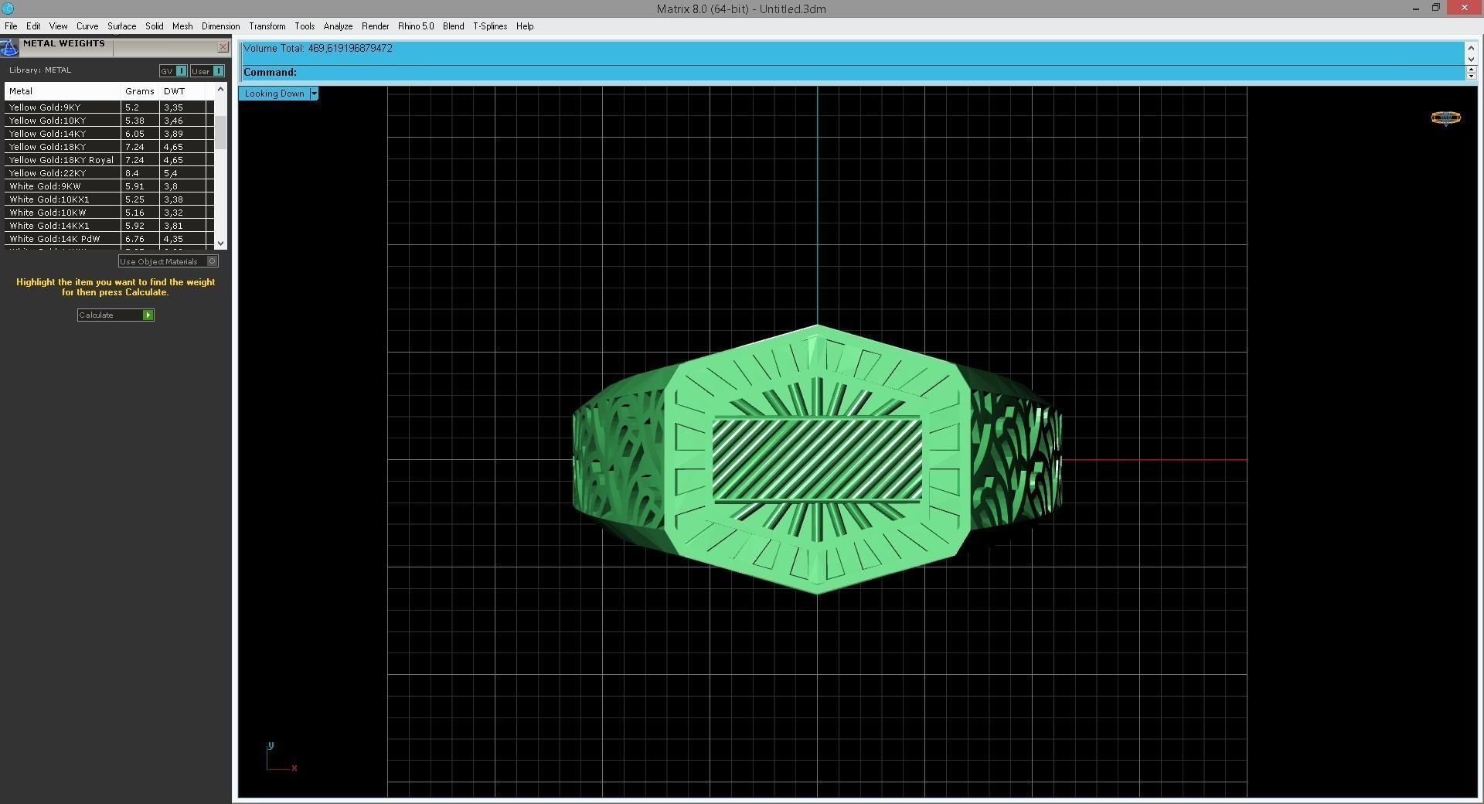1484x804 pixels.
Task: Click the DWT column header
Action: (182, 91)
